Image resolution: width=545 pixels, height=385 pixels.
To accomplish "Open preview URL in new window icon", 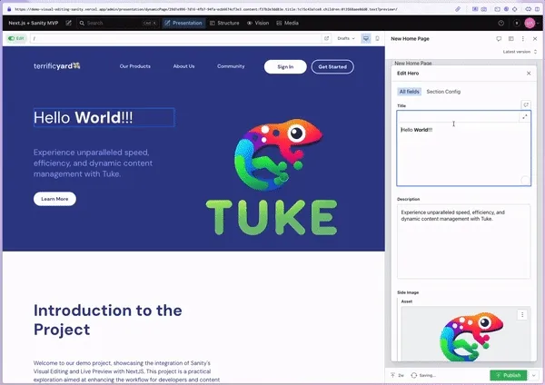I will click(326, 39).
